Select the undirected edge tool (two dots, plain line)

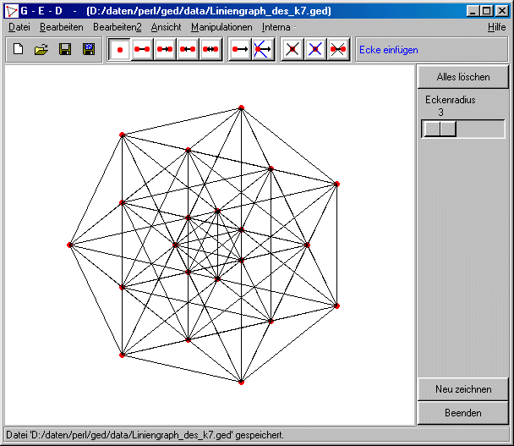coord(142,50)
